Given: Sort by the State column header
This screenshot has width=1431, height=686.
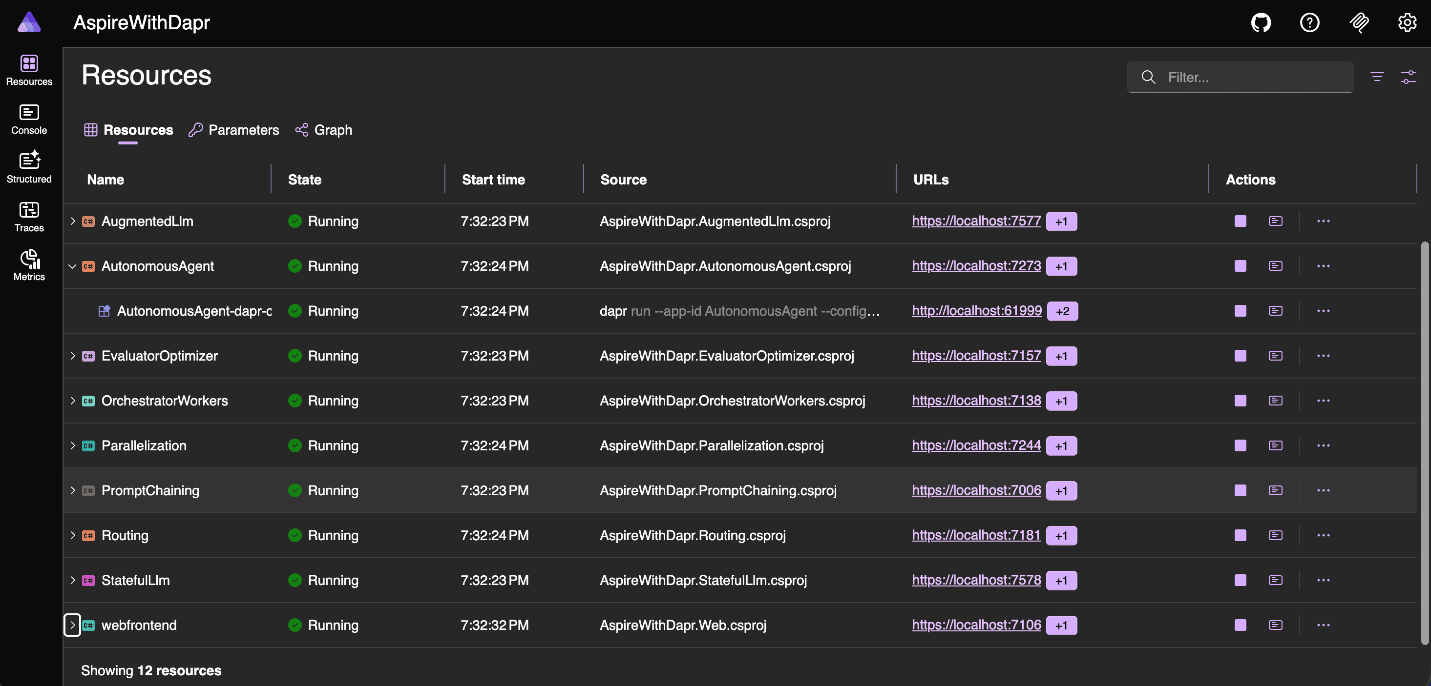Looking at the screenshot, I should click(x=304, y=179).
